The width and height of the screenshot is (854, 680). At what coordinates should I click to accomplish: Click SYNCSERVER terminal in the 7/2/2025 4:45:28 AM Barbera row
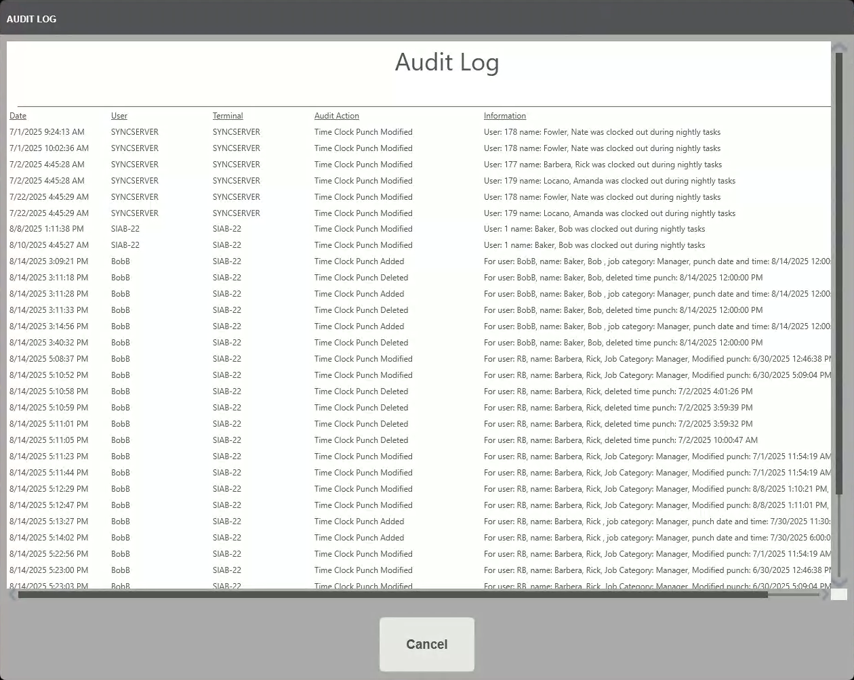tap(237, 165)
